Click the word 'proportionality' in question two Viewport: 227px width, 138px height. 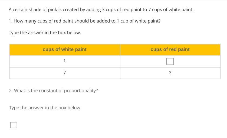coord(82,91)
